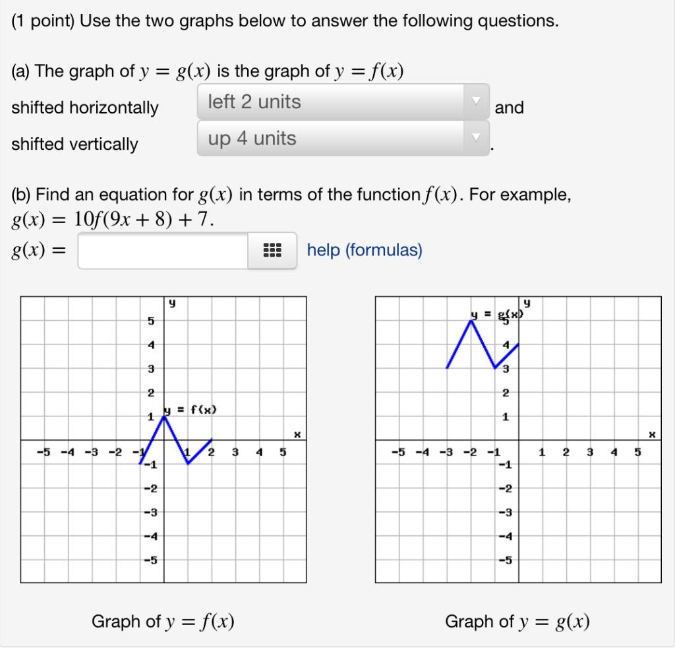The width and height of the screenshot is (675, 650).
Task: Click the x-axis label on the left graph
Action: [x=297, y=434]
